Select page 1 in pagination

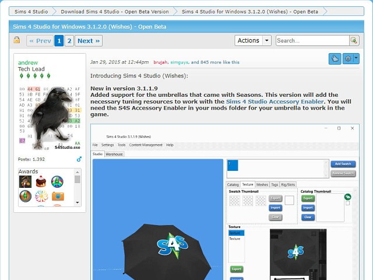[x=59, y=41]
